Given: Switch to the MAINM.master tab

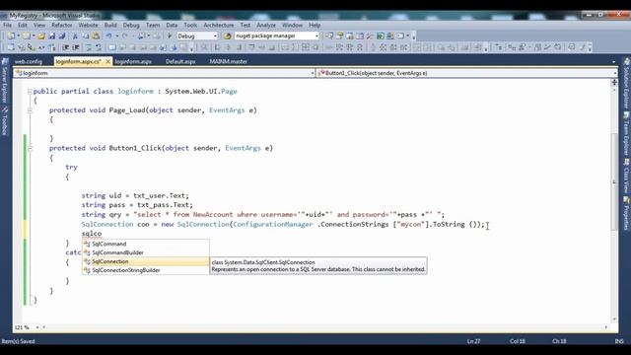Looking at the screenshot, I should coord(228,61).
